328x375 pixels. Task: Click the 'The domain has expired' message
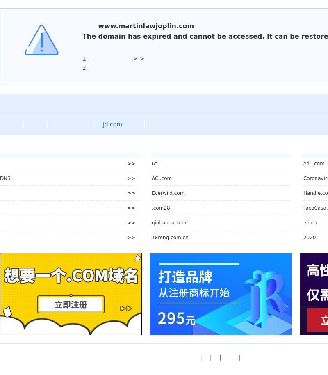[205, 37]
